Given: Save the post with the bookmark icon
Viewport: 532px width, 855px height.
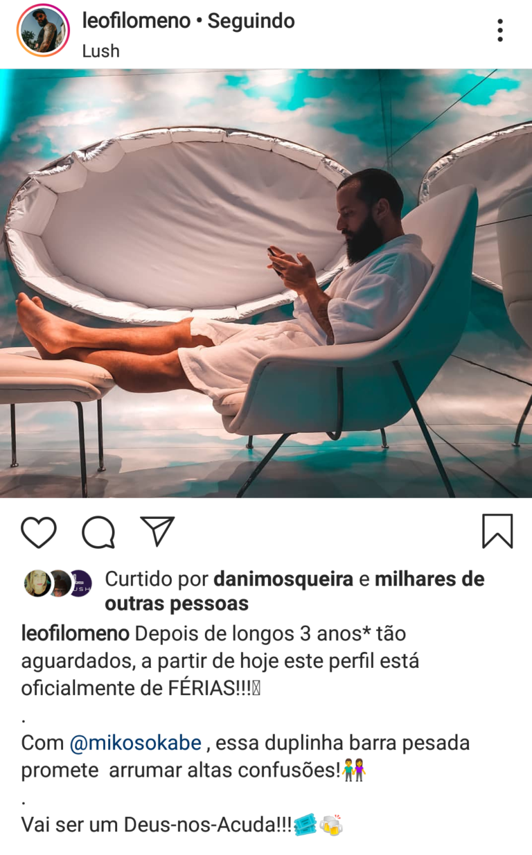Looking at the screenshot, I should [497, 531].
